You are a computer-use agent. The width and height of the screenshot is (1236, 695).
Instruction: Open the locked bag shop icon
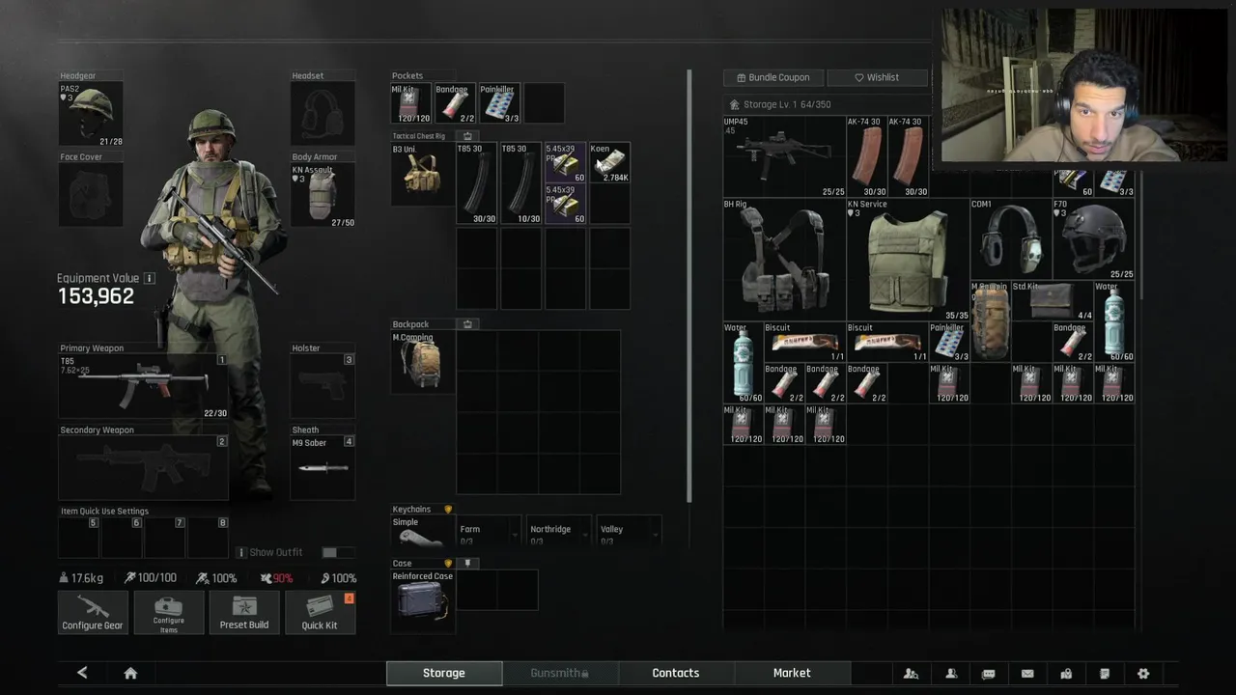[1066, 674]
